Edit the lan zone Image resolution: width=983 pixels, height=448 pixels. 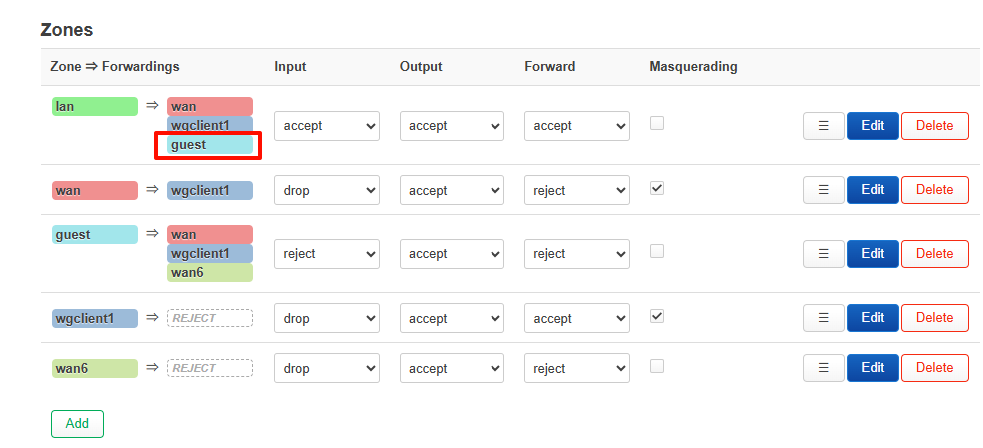click(872, 126)
